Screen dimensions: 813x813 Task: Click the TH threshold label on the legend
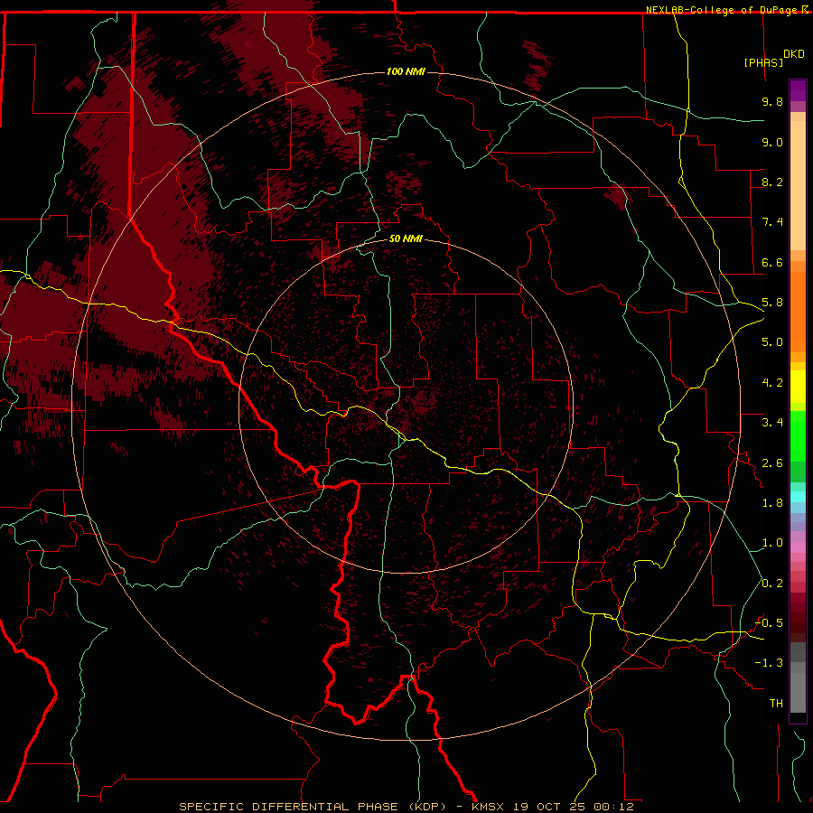pos(776,704)
